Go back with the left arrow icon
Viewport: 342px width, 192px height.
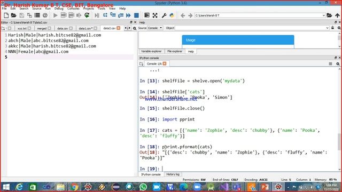coord(183,15)
